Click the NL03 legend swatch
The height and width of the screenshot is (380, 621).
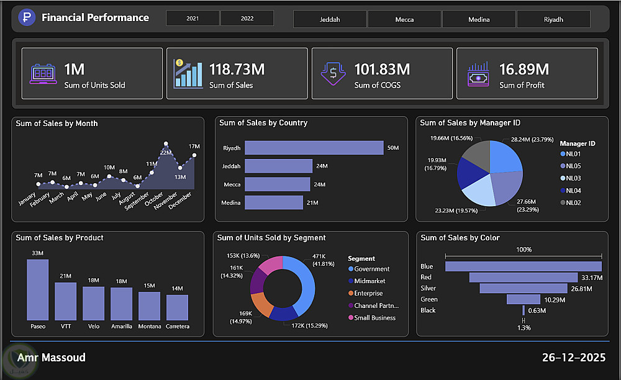(x=563, y=178)
